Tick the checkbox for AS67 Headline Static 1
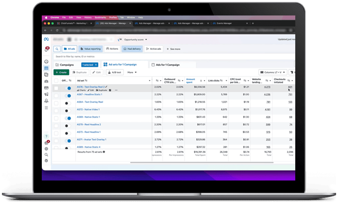The height and width of the screenshot is (203, 338). click(56, 95)
